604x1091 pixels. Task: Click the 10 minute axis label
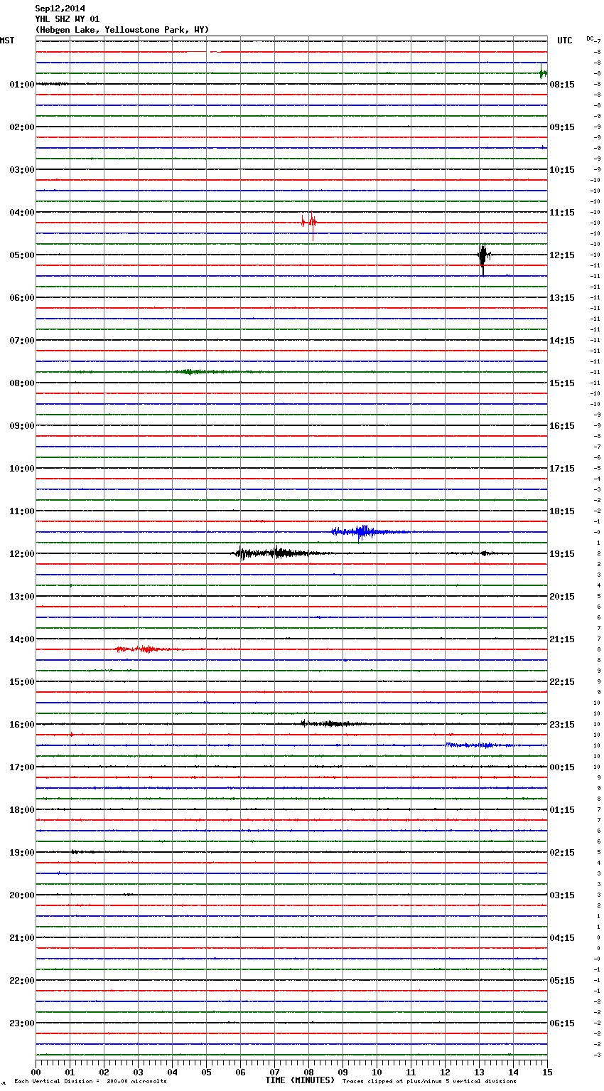pyautogui.click(x=377, y=1072)
